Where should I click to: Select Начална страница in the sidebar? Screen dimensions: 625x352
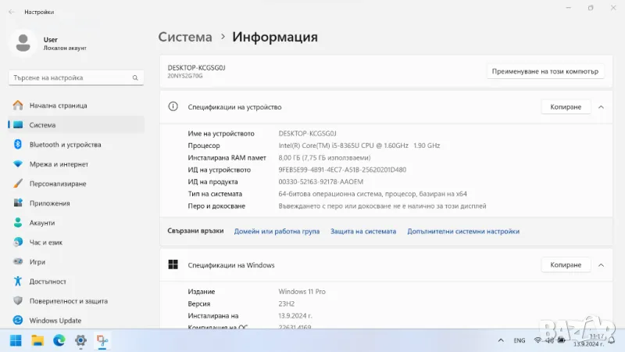(58, 106)
